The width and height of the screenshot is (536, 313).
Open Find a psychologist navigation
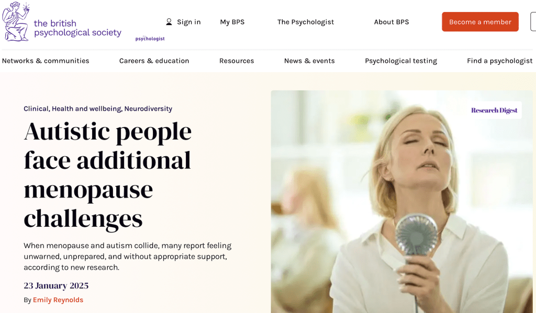[500, 61]
